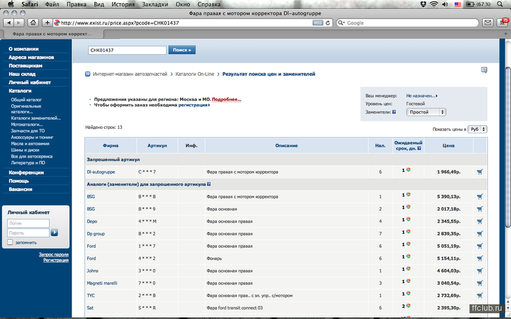
Task: Click help icon in Ожидаемый срок header
Action: click(419, 148)
